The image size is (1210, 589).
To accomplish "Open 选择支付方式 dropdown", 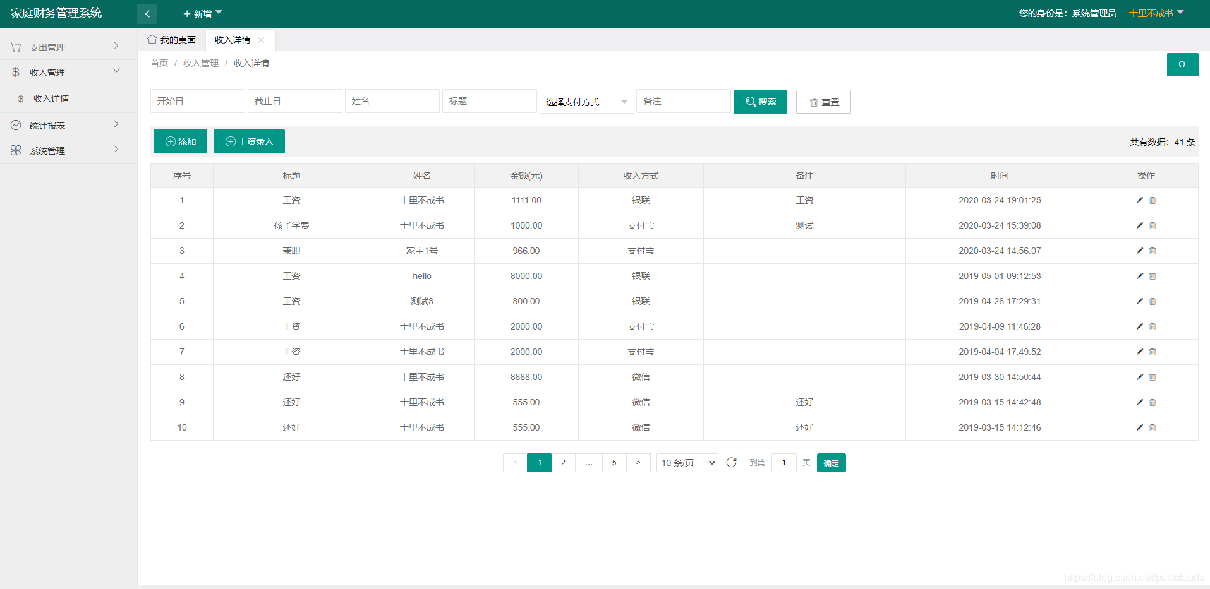I will pyautogui.click(x=587, y=102).
